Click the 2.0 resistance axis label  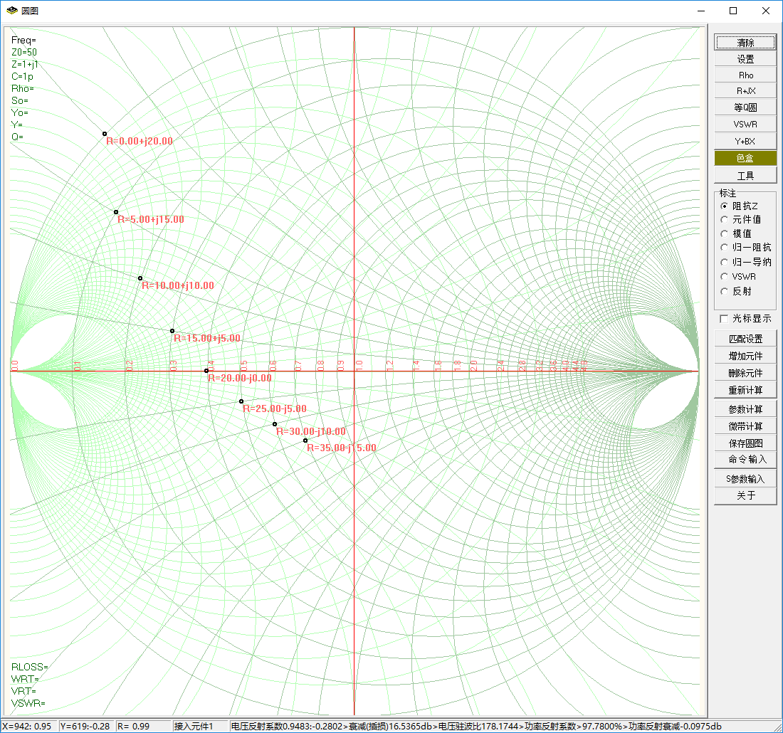coord(474,365)
